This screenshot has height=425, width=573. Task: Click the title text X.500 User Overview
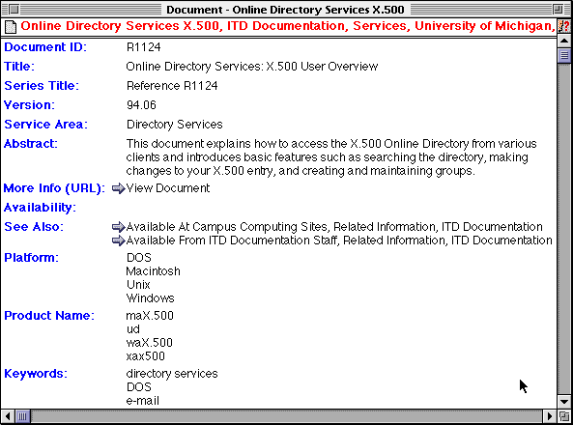(x=322, y=67)
